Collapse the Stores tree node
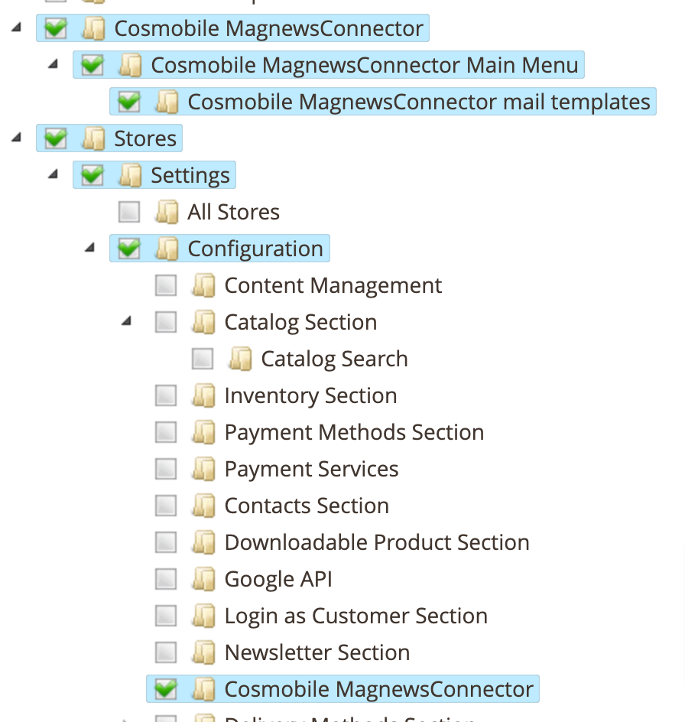The width and height of the screenshot is (685, 722). (x=16, y=138)
